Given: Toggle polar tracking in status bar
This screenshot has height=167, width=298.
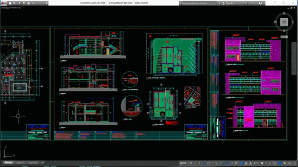Looking at the screenshot, I should [x=209, y=163].
